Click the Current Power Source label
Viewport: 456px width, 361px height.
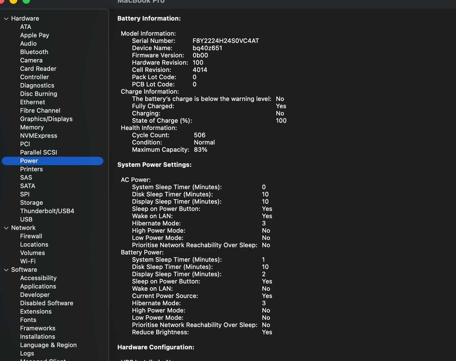coord(165,296)
